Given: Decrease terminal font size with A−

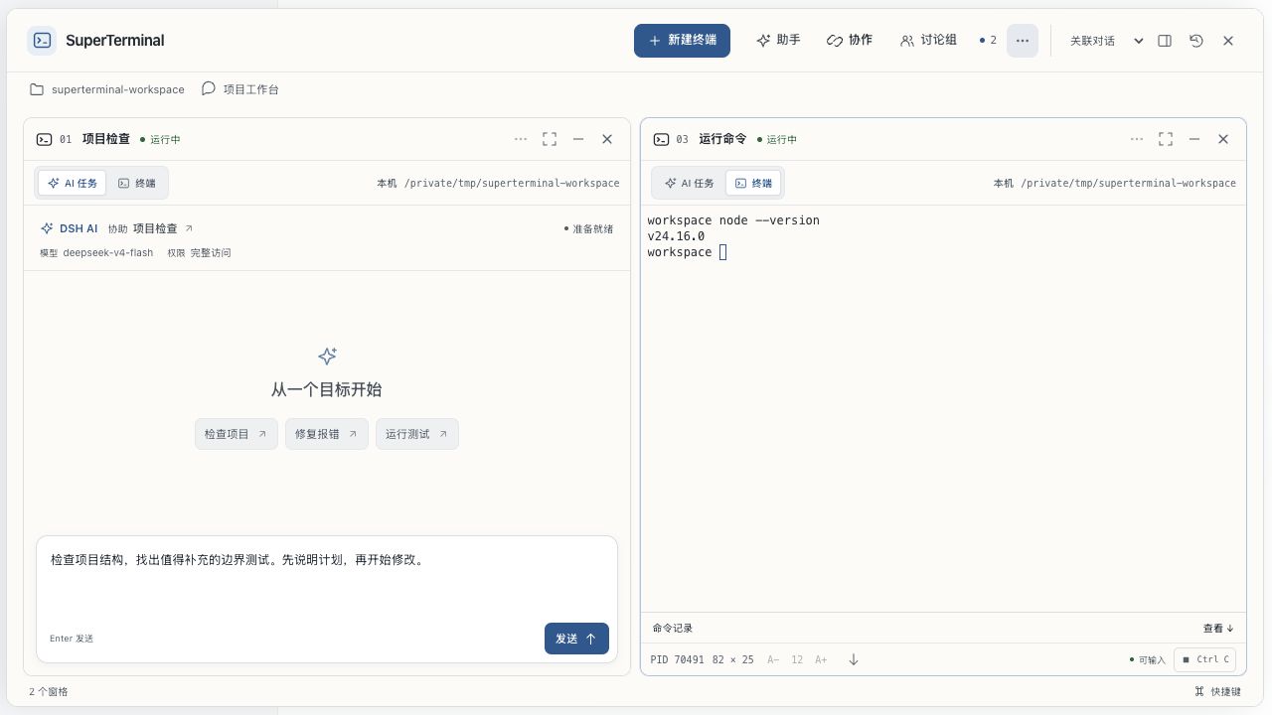Looking at the screenshot, I should pos(773,659).
